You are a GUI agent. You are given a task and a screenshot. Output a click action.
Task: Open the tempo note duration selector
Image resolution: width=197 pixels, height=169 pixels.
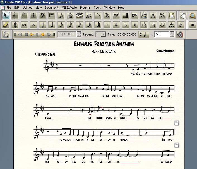[144, 34]
